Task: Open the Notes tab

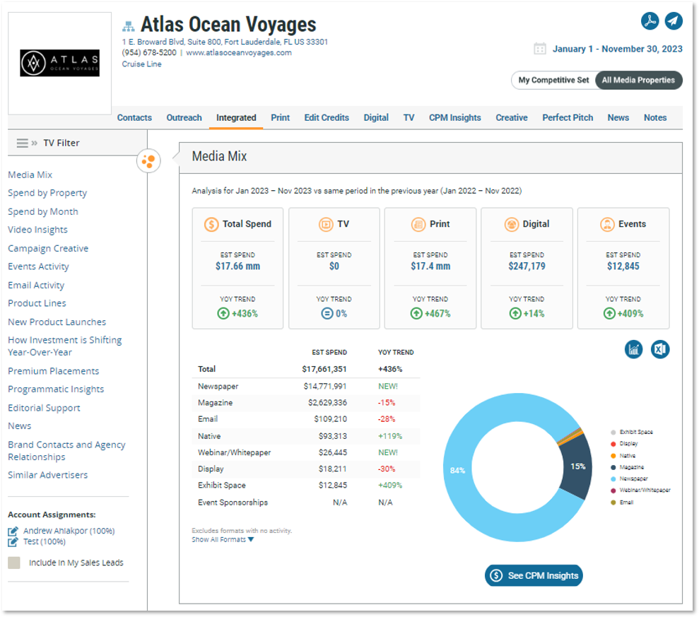Action: tap(655, 118)
